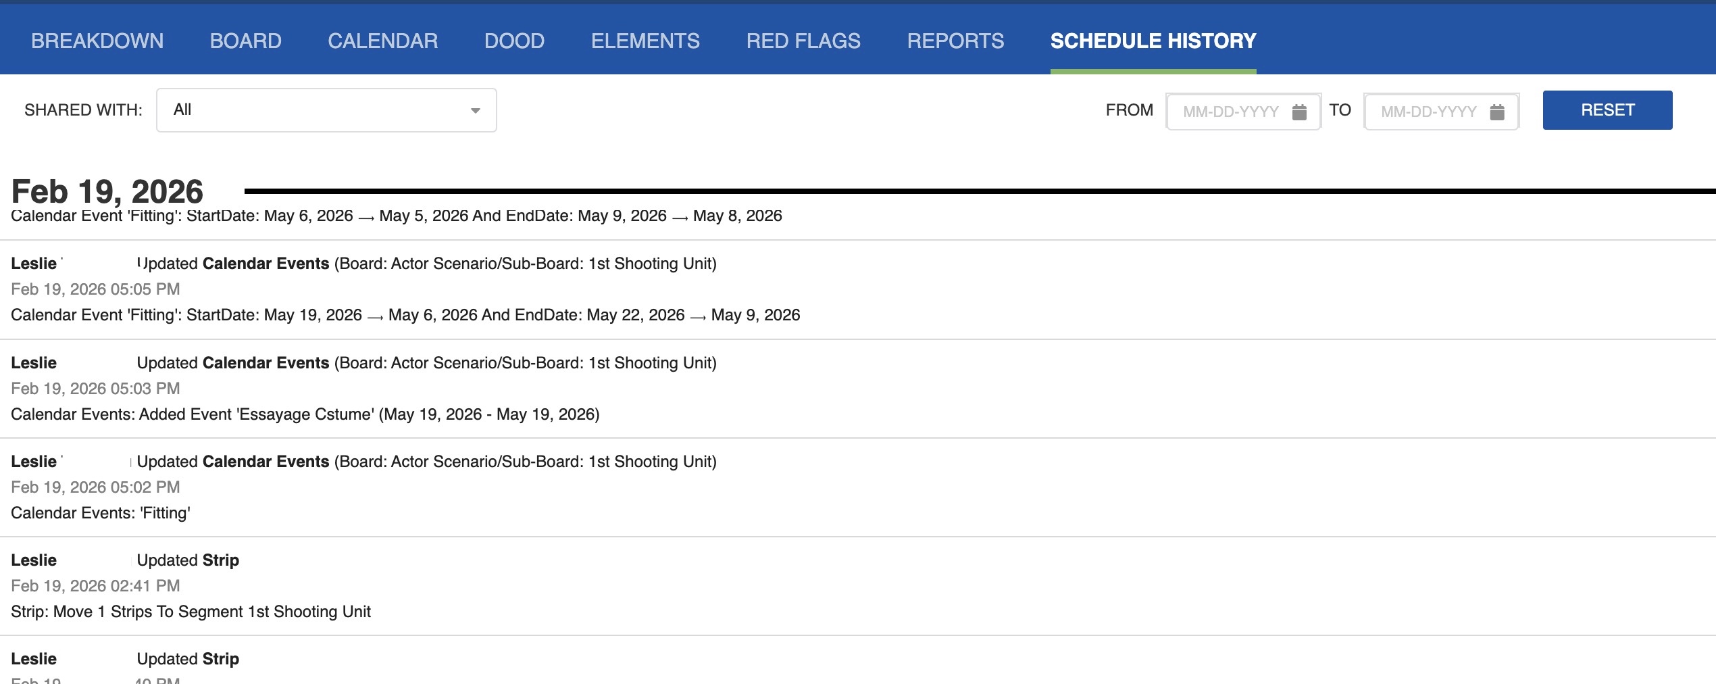The image size is (1716, 684).
Task: Click the dropdown arrow on Shared With selector
Action: click(476, 110)
